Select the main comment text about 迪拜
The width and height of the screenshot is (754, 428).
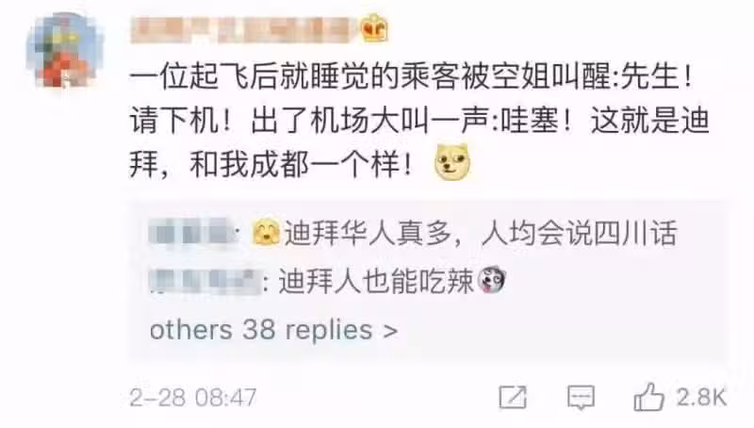coord(419,121)
